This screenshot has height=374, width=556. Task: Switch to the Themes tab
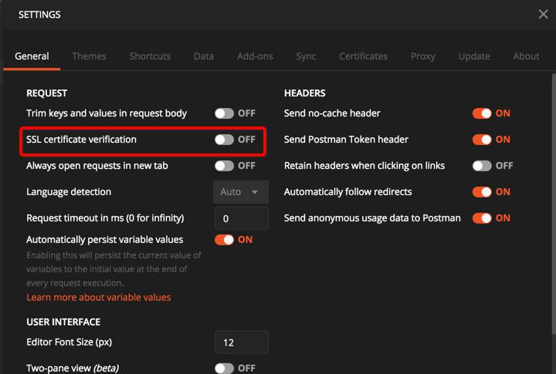click(x=90, y=56)
